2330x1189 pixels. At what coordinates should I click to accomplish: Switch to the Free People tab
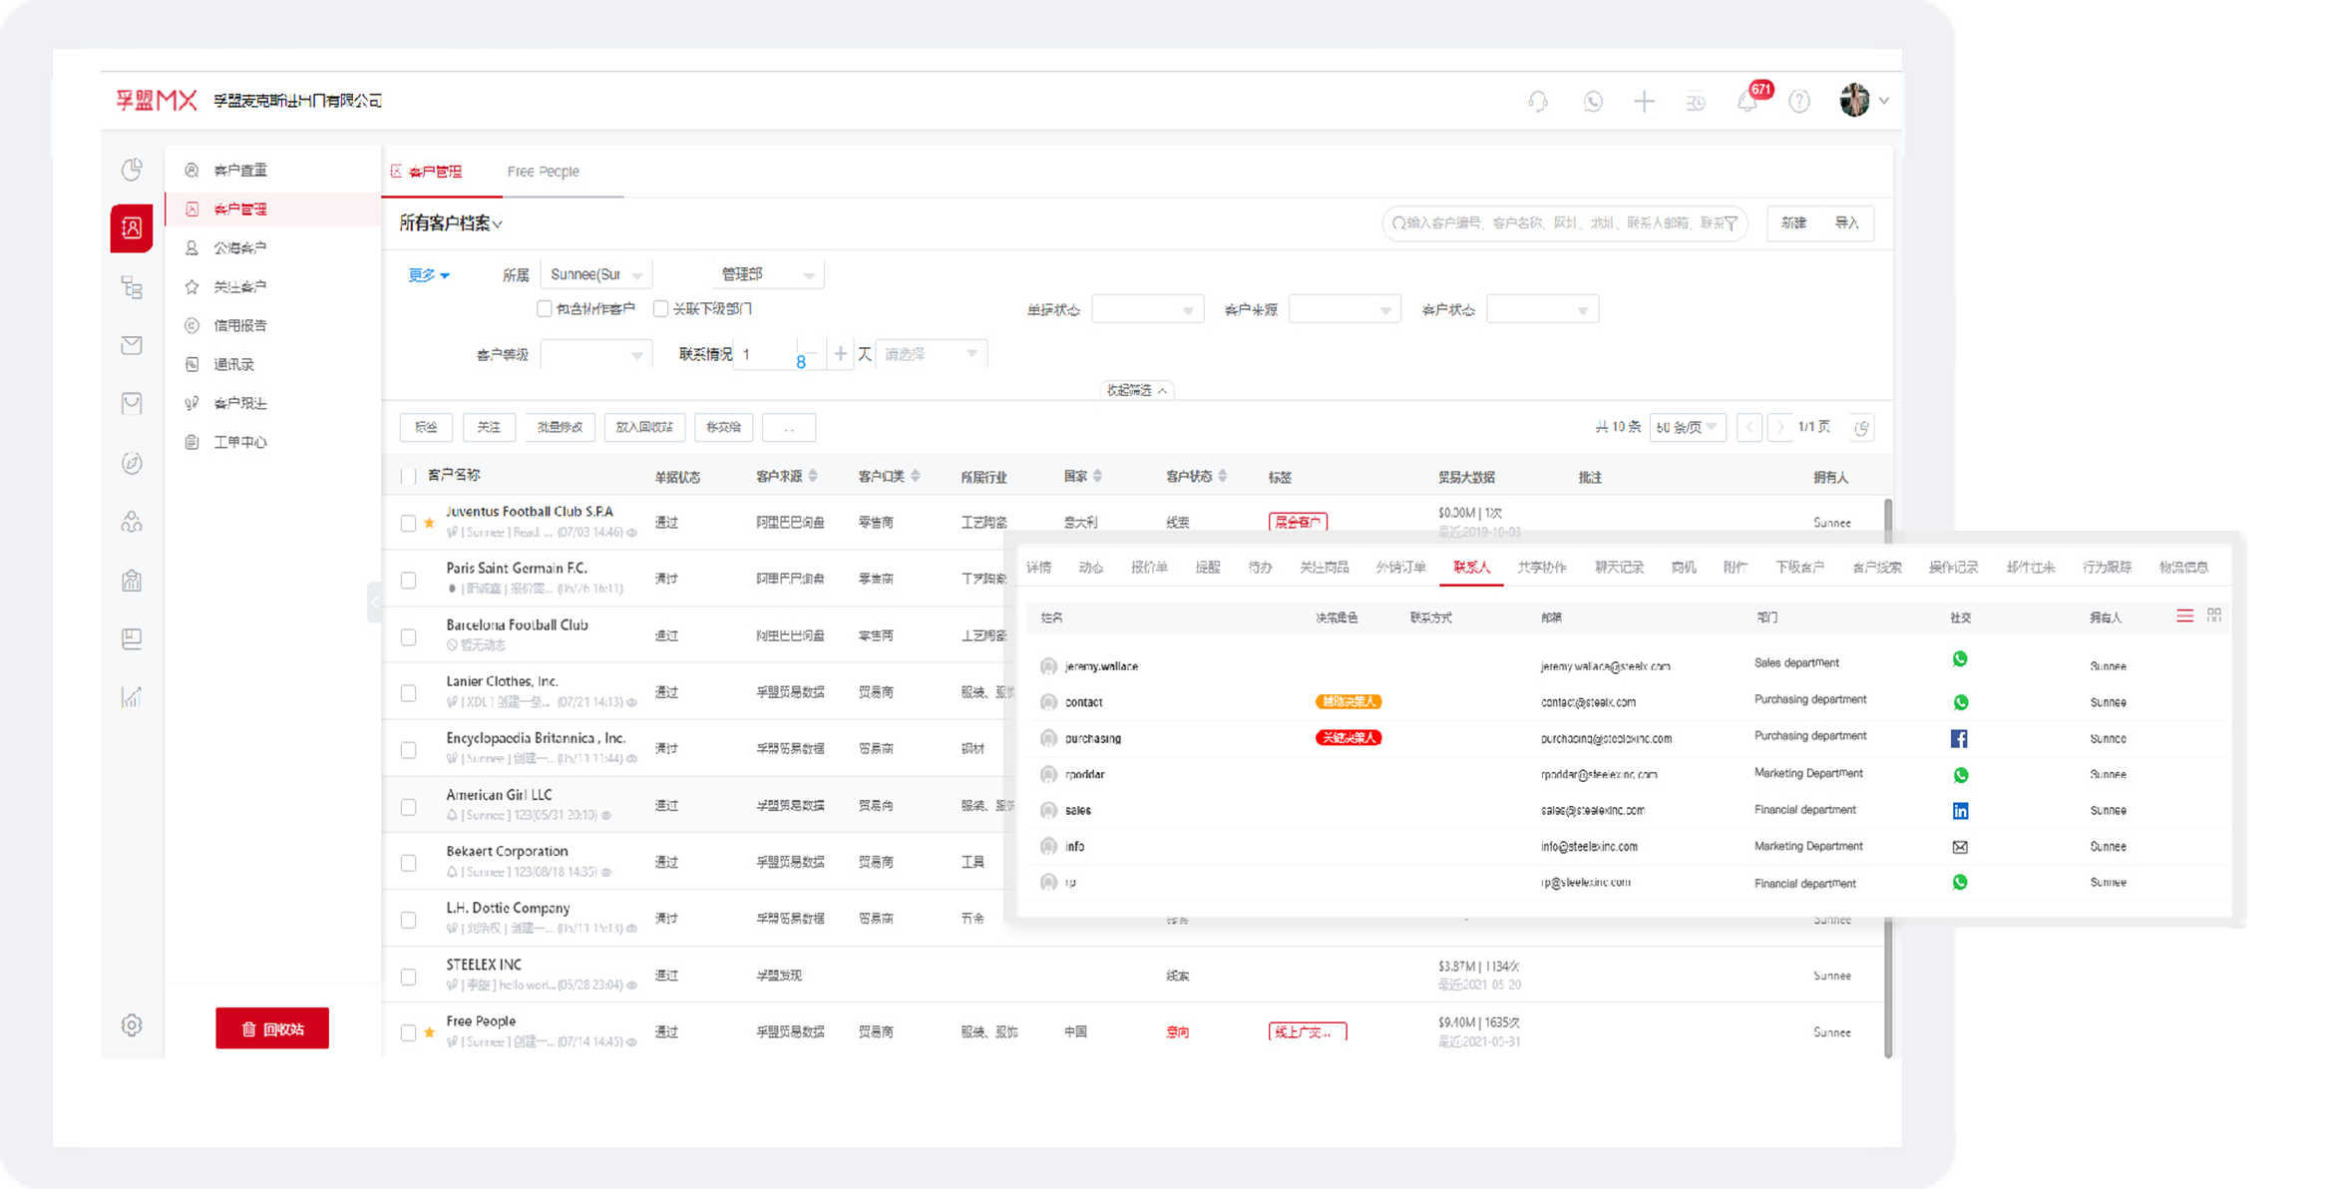[x=544, y=172]
